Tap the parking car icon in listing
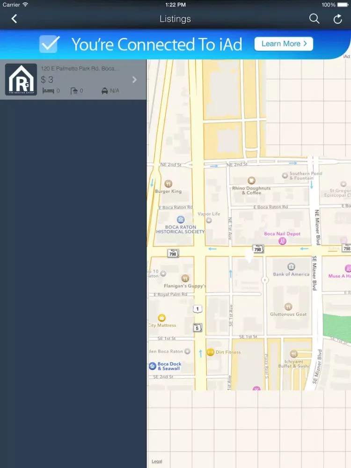Image resolution: width=351 pixels, height=468 pixels. [105, 91]
